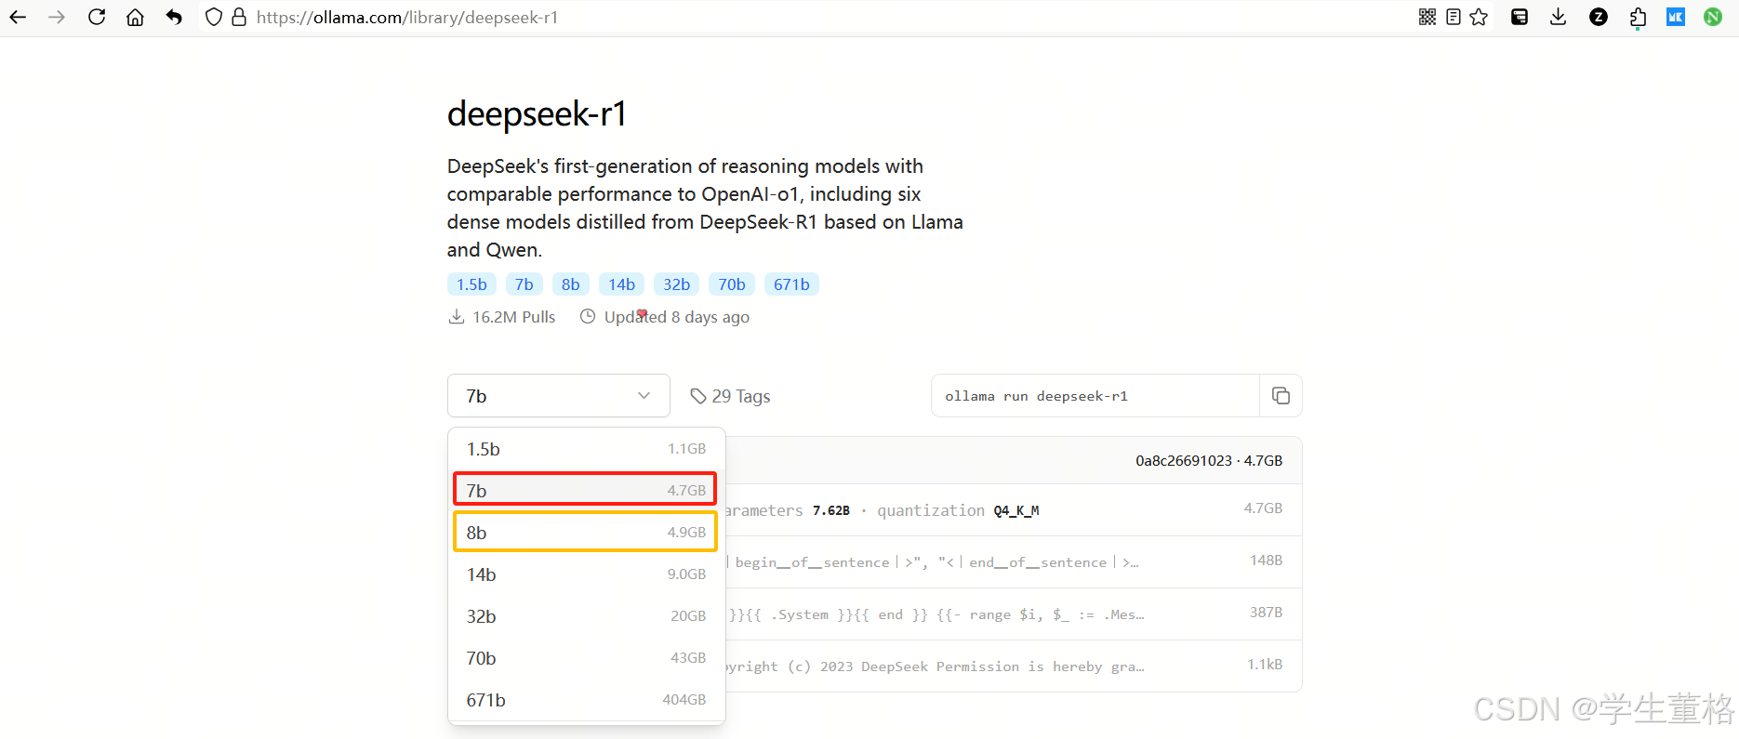The image size is (1739, 739).
Task: Choose the 7b 4.7GB option
Action: 586,490
